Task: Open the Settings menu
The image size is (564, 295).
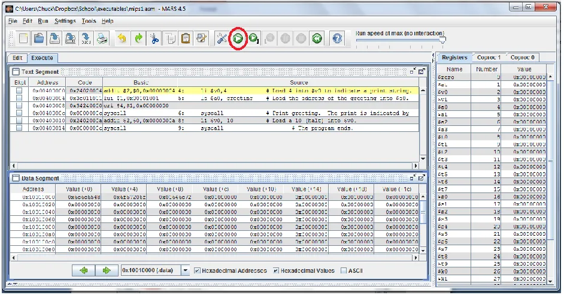Action: [x=65, y=21]
